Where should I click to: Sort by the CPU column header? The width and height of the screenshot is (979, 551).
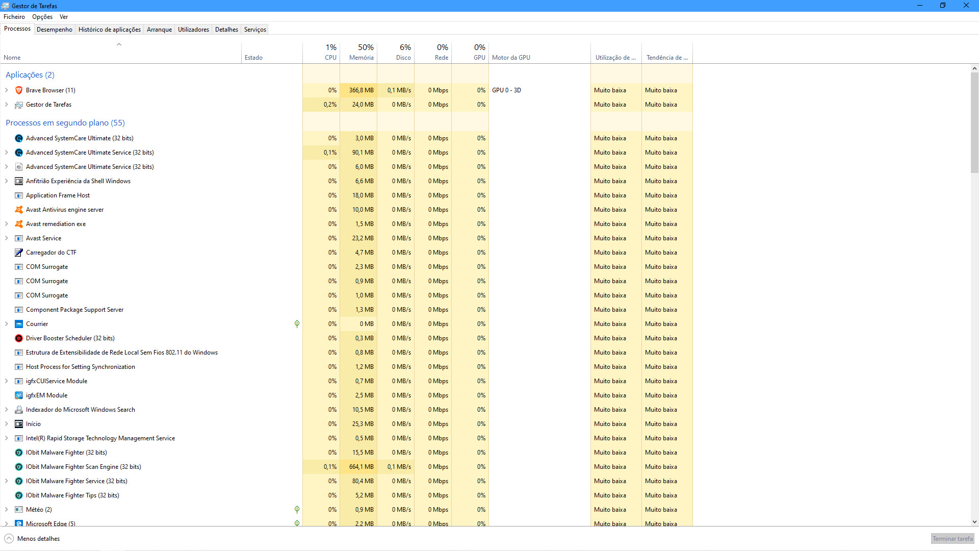321,53
